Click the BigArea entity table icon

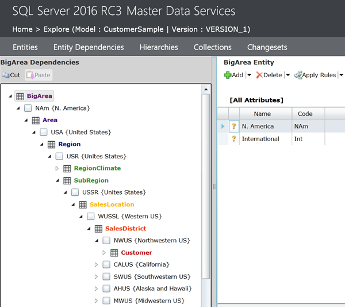point(20,96)
